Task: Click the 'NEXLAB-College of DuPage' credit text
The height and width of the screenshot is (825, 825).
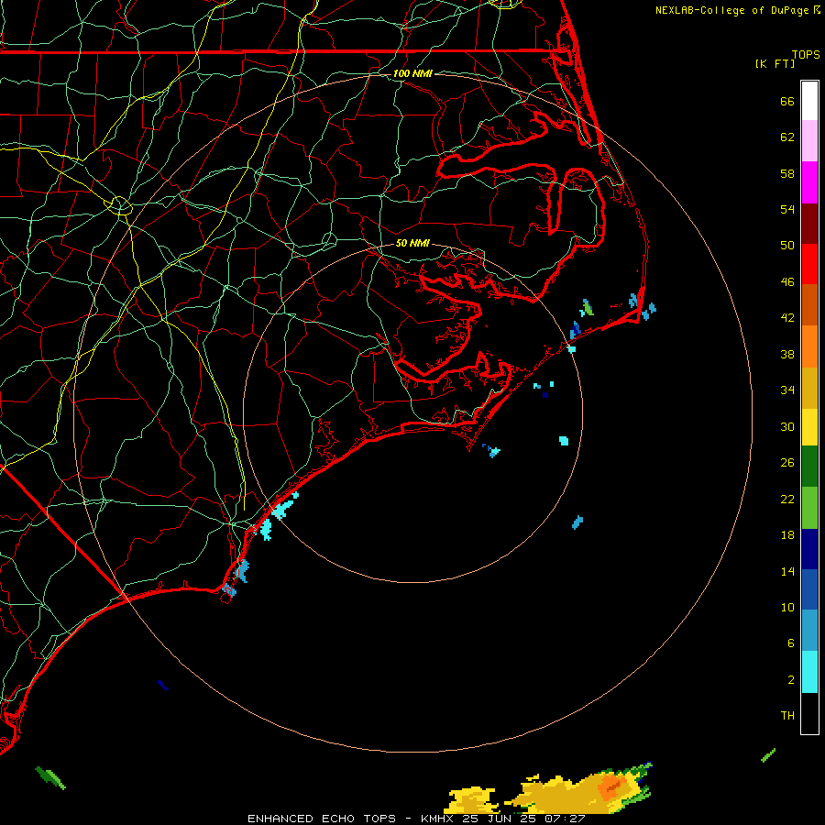Action: [x=732, y=10]
